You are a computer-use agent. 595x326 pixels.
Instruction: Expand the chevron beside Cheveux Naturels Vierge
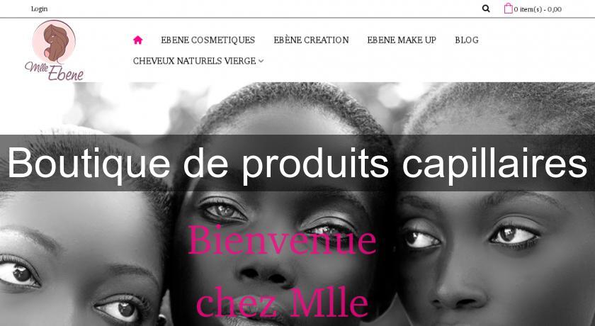click(261, 61)
